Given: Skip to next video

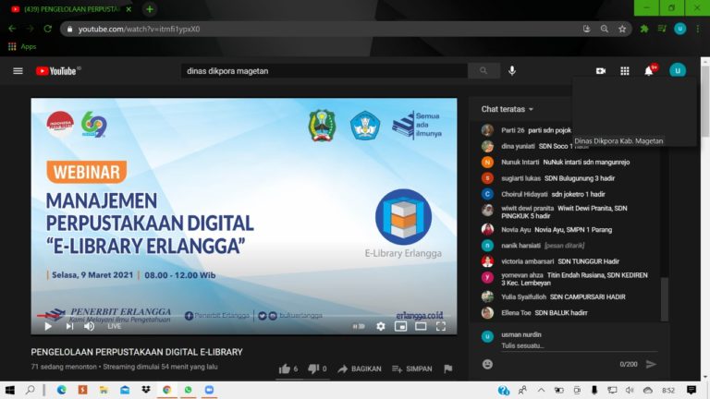Looking at the screenshot, I should coord(69,326).
